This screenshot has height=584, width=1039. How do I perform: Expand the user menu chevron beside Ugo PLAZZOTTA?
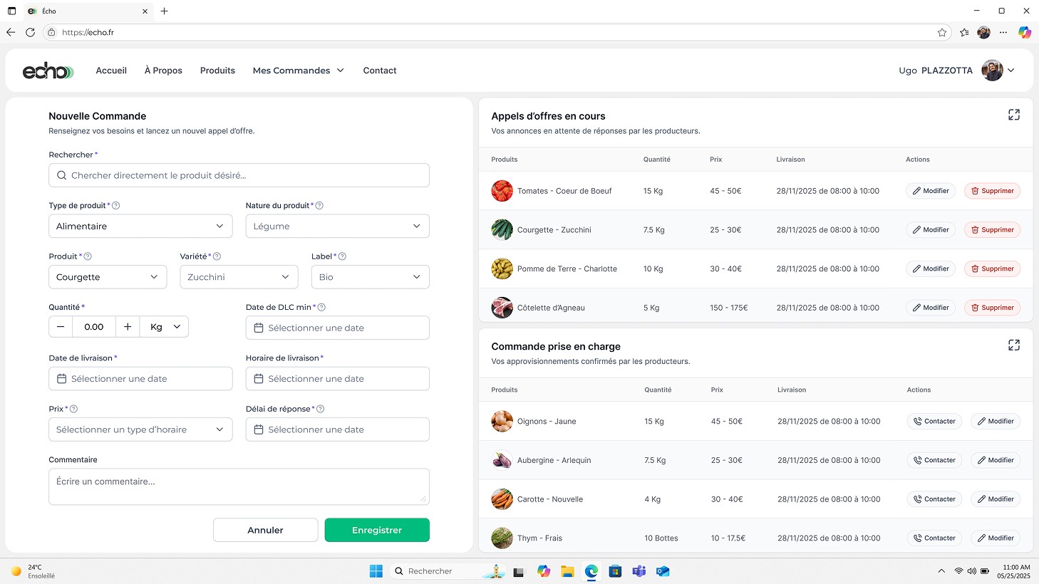[1010, 71]
